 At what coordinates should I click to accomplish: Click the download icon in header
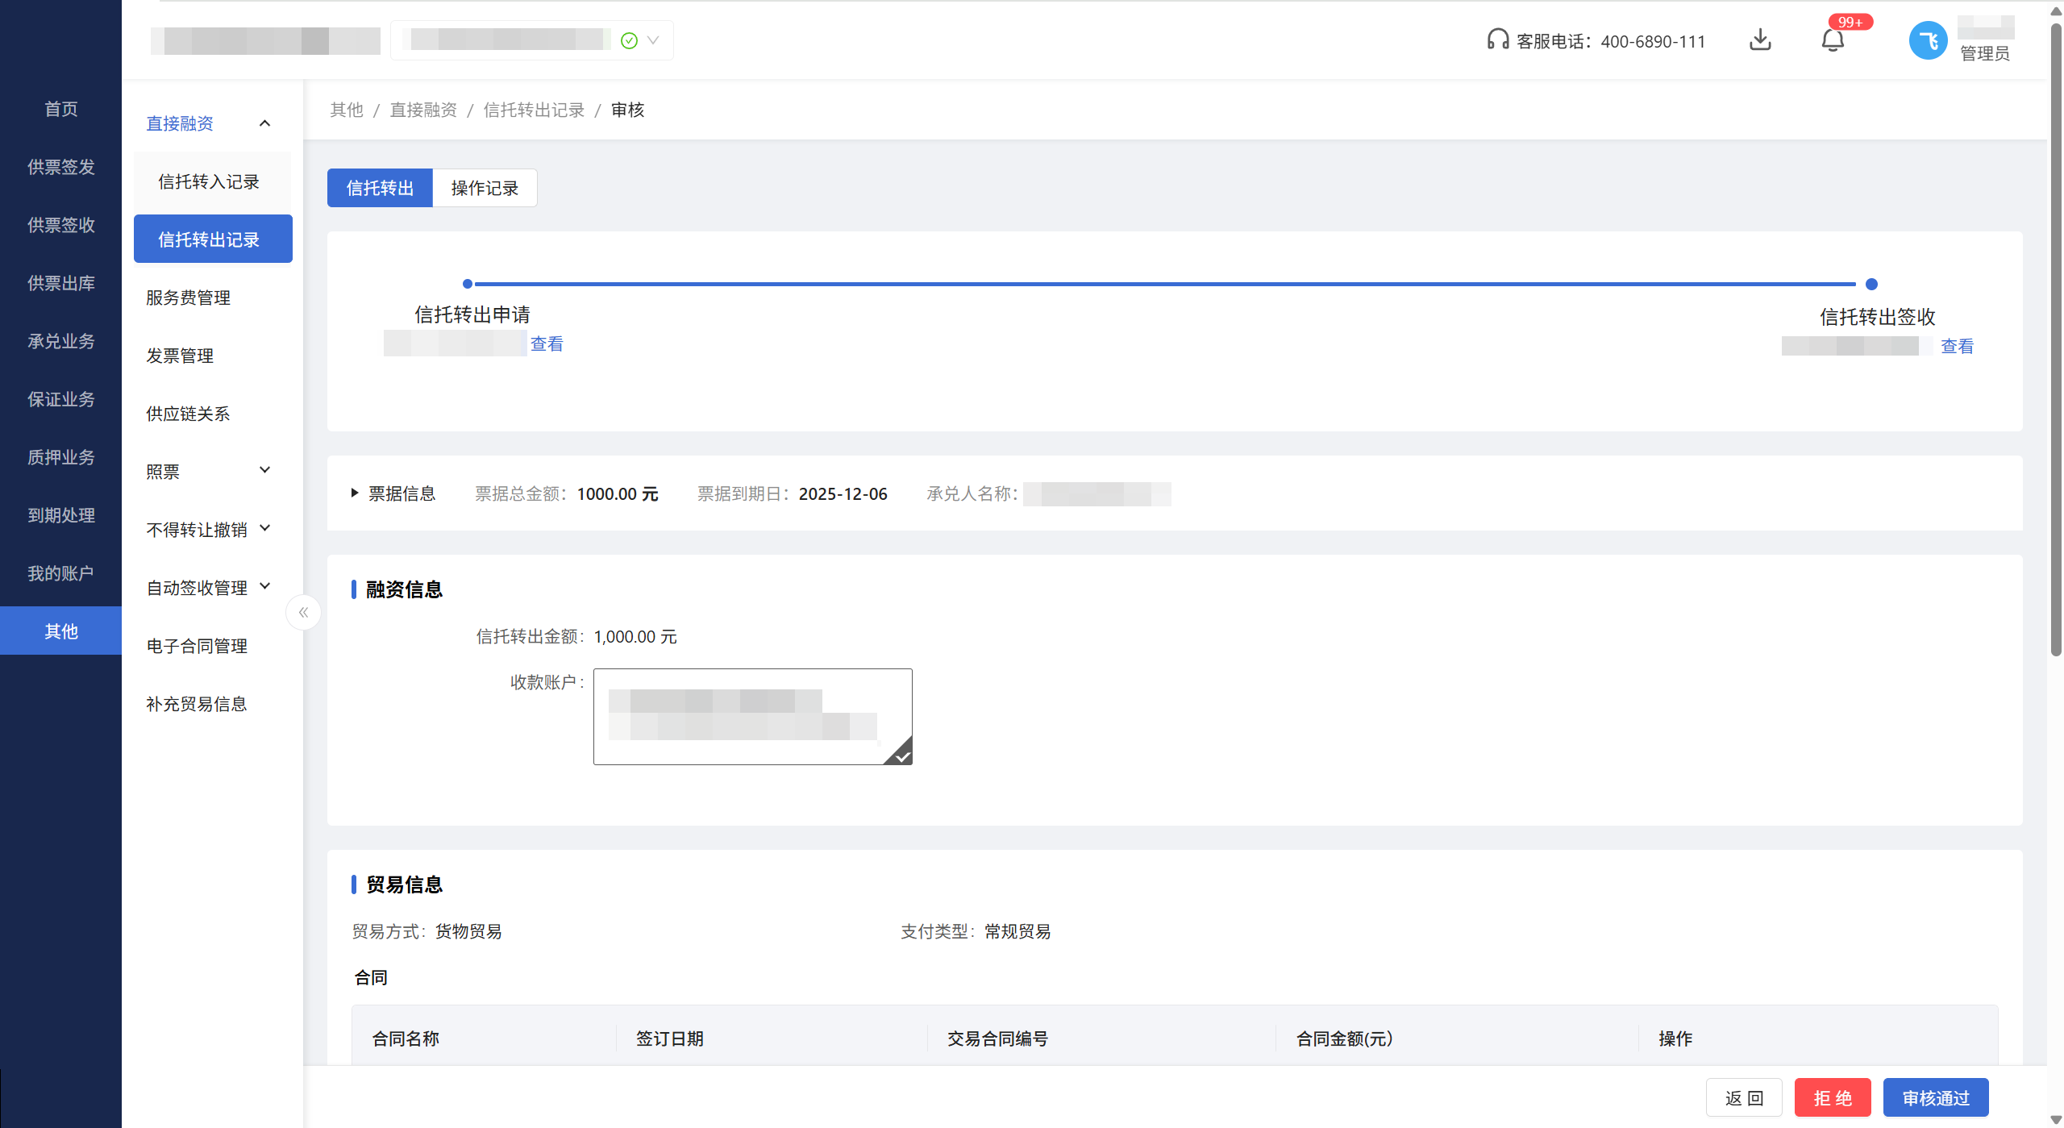point(1760,40)
